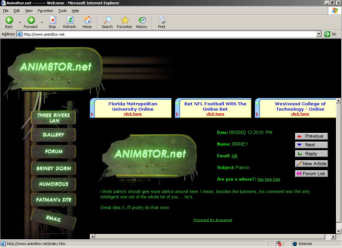The height and width of the screenshot is (248, 342).
Task: Click the Reply button
Action: tap(312, 154)
